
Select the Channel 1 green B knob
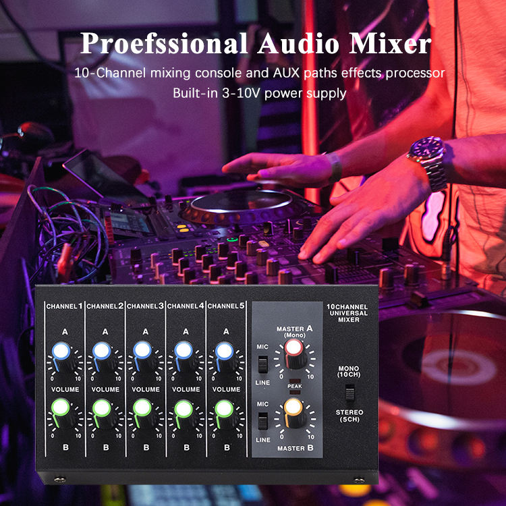pos(61,408)
